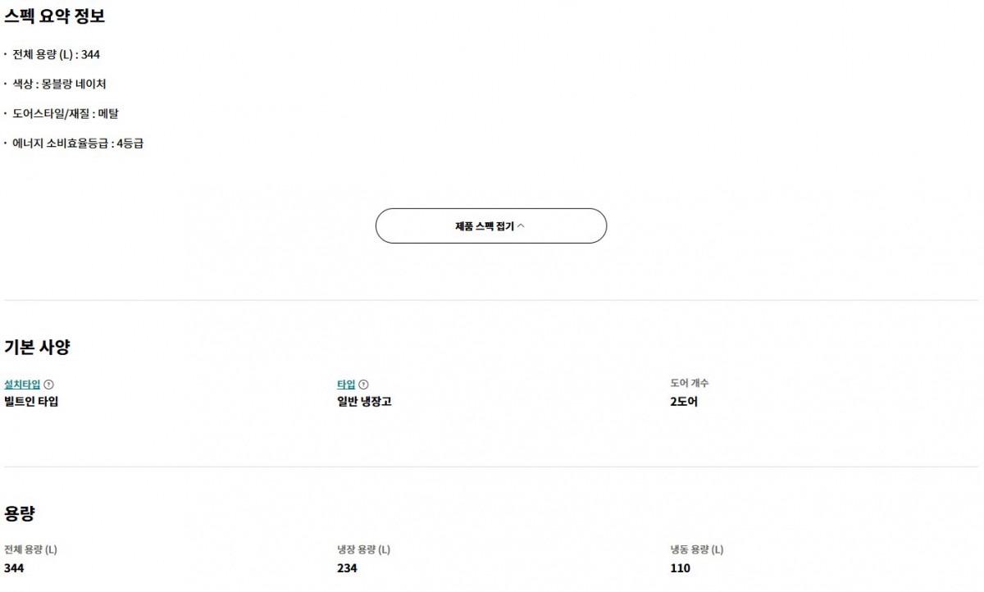Click the question mark icon next to 타입
This screenshot has width=984, height=592.
tap(364, 385)
